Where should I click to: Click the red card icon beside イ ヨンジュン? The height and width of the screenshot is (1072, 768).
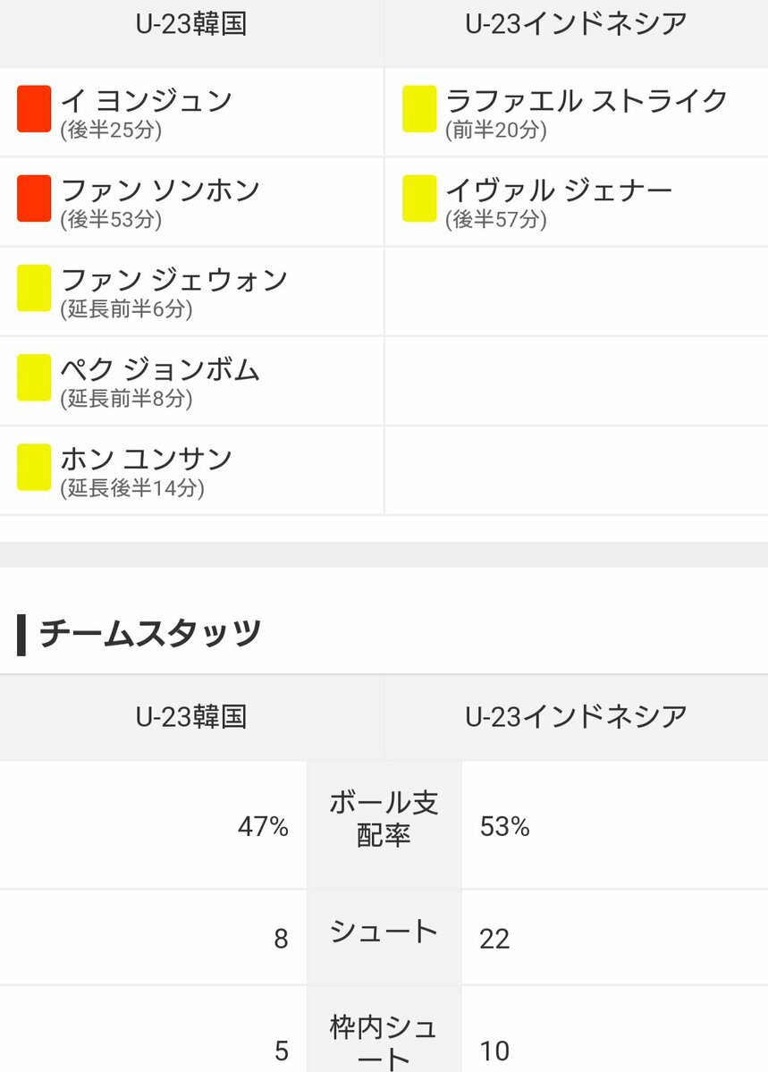click(34, 109)
